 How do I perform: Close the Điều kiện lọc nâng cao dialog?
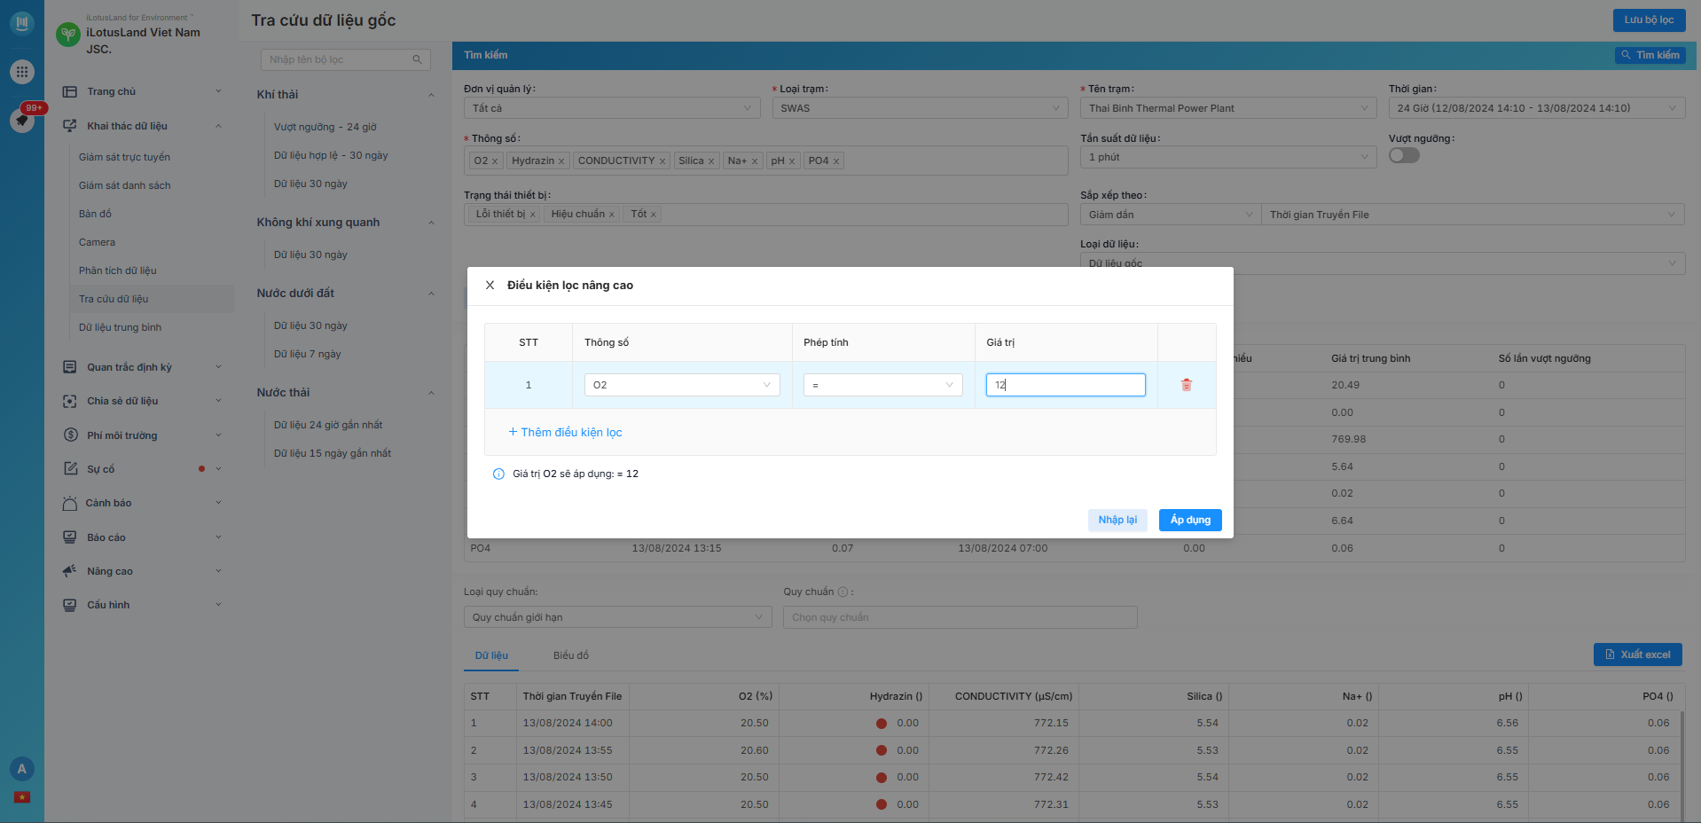pyautogui.click(x=490, y=285)
